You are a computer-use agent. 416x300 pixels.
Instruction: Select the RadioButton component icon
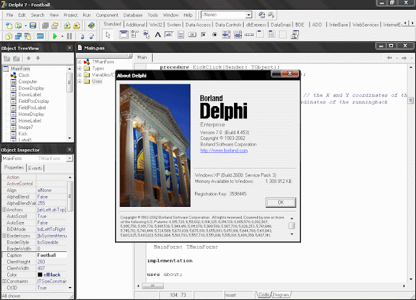click(215, 34)
